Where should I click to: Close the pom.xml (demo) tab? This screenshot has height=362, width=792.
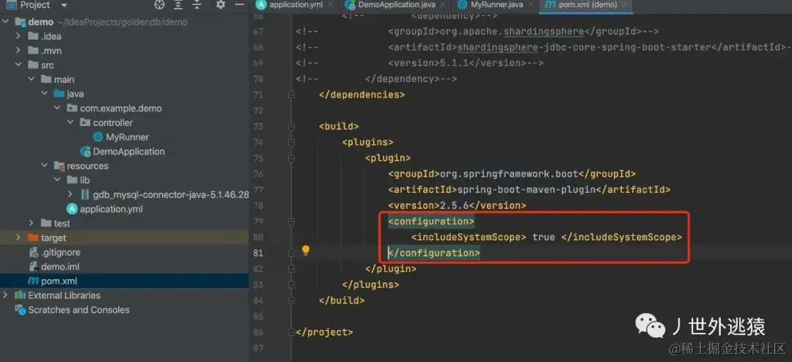tap(625, 4)
